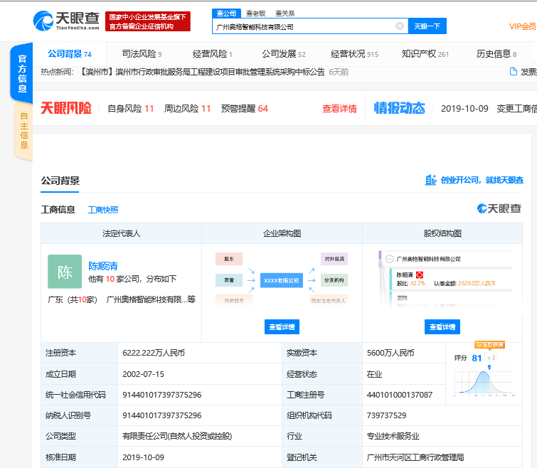
Task: Click 查看详情 under 企业架构图
Action: 282,327
